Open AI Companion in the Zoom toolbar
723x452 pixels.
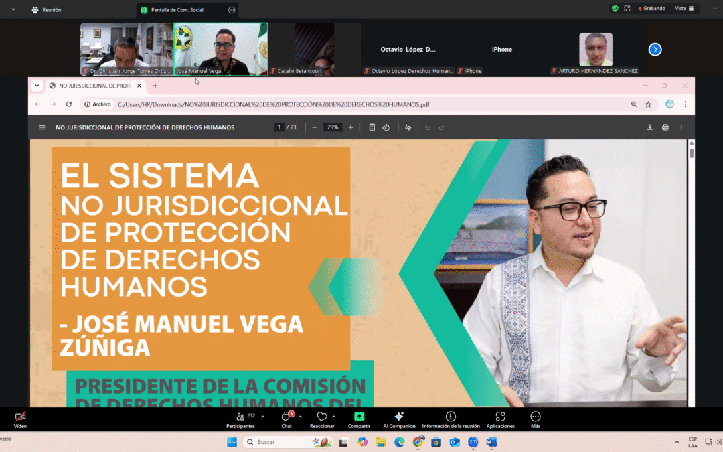click(x=399, y=419)
